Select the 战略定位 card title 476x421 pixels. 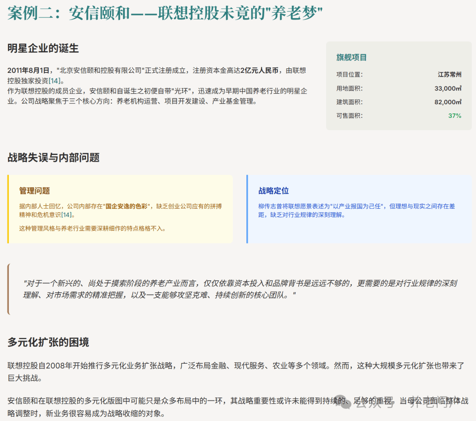pos(273,191)
